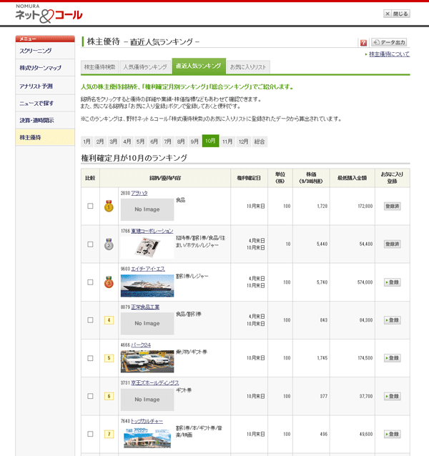Open スクリーニング in the side menu
Image resolution: width=429 pixels, height=456 pixels.
pos(45,51)
